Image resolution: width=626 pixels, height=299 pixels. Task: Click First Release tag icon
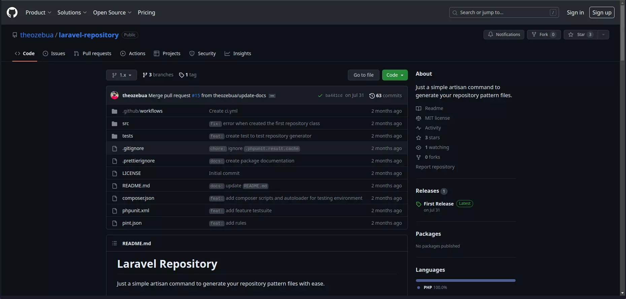point(419,204)
